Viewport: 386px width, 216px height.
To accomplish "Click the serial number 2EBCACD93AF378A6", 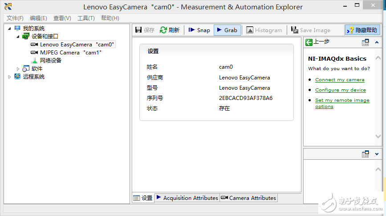I will coord(246,98).
